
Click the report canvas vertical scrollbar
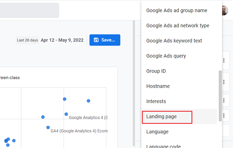tap(134, 83)
